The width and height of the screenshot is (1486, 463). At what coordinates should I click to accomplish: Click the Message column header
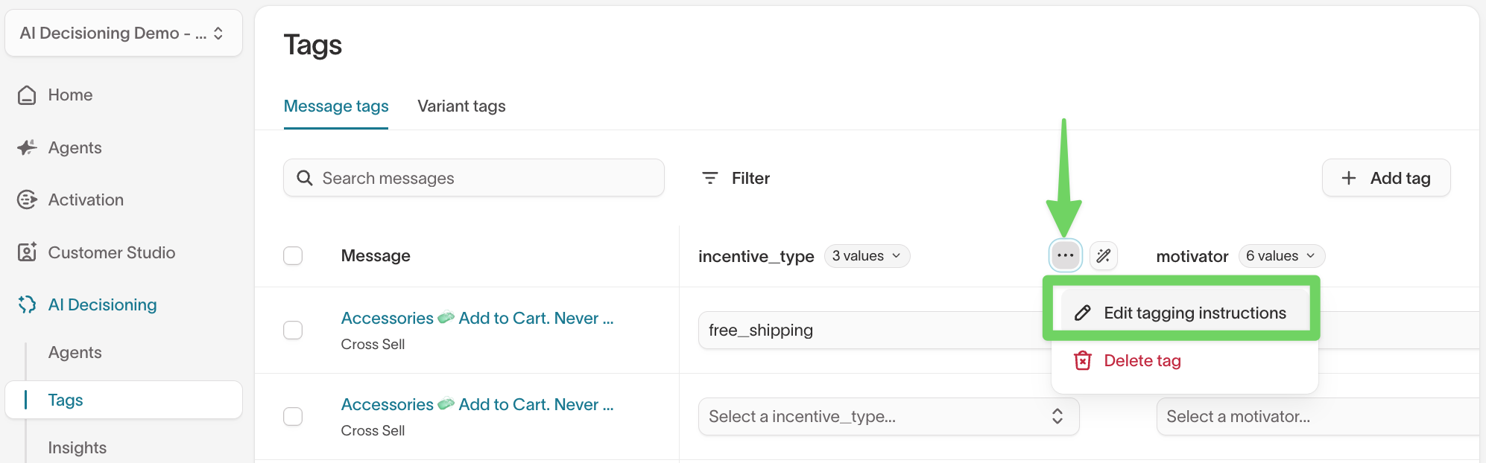[x=376, y=255]
